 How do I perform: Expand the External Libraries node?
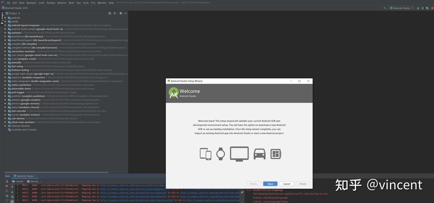5,126
